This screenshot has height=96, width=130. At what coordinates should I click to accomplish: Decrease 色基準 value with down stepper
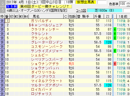[128, 5]
